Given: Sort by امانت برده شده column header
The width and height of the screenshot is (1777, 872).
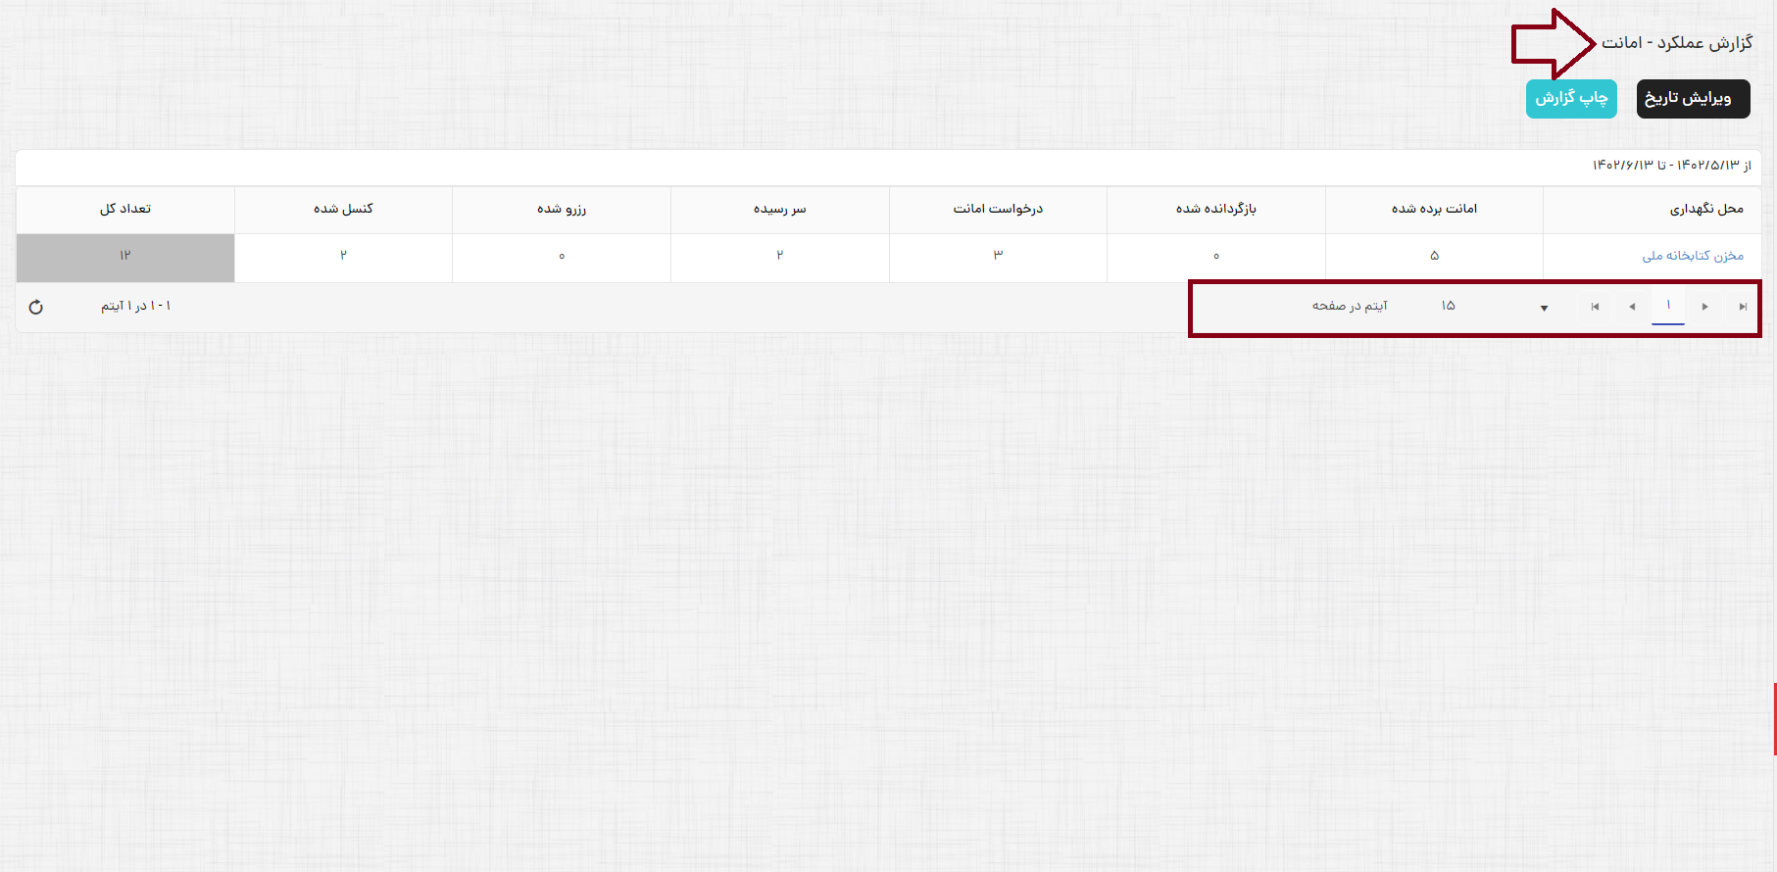Looking at the screenshot, I should pyautogui.click(x=1434, y=209).
